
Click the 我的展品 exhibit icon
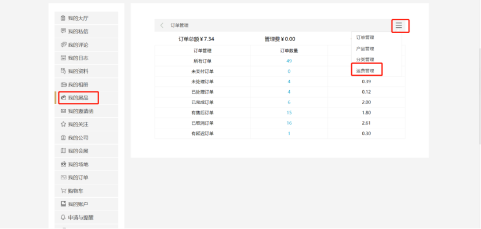(64, 98)
